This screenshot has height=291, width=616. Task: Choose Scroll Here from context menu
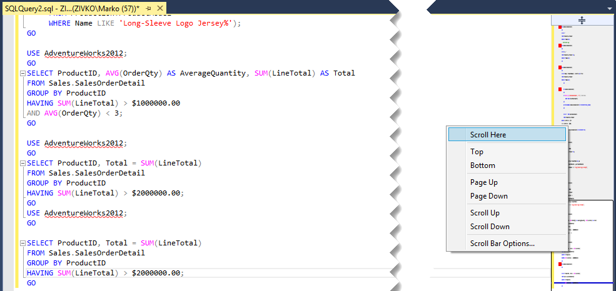(488, 134)
